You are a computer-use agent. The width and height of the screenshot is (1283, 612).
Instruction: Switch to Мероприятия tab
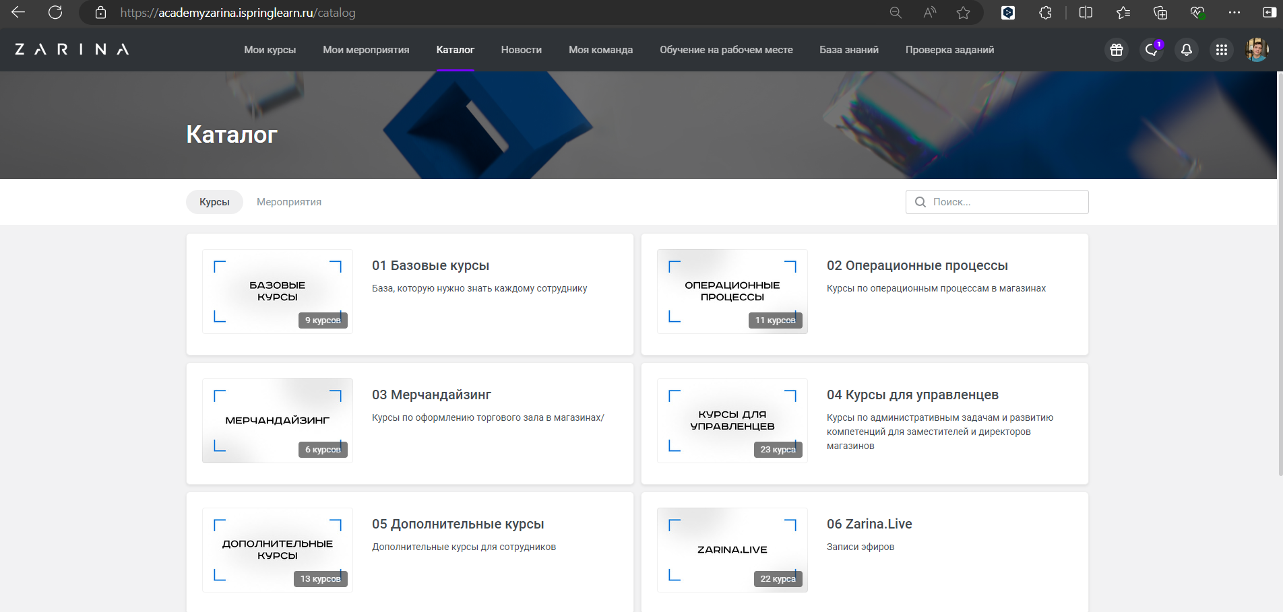[x=289, y=202]
